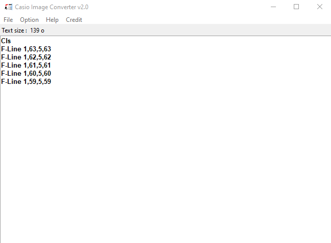
Task: Open the Credit menu
Action: tap(74, 20)
